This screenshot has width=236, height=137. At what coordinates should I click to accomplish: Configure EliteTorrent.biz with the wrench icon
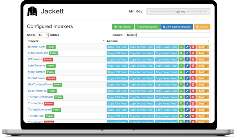187,53
